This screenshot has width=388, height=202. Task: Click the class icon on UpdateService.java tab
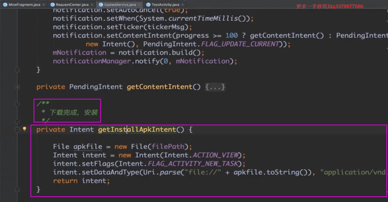point(101,5)
